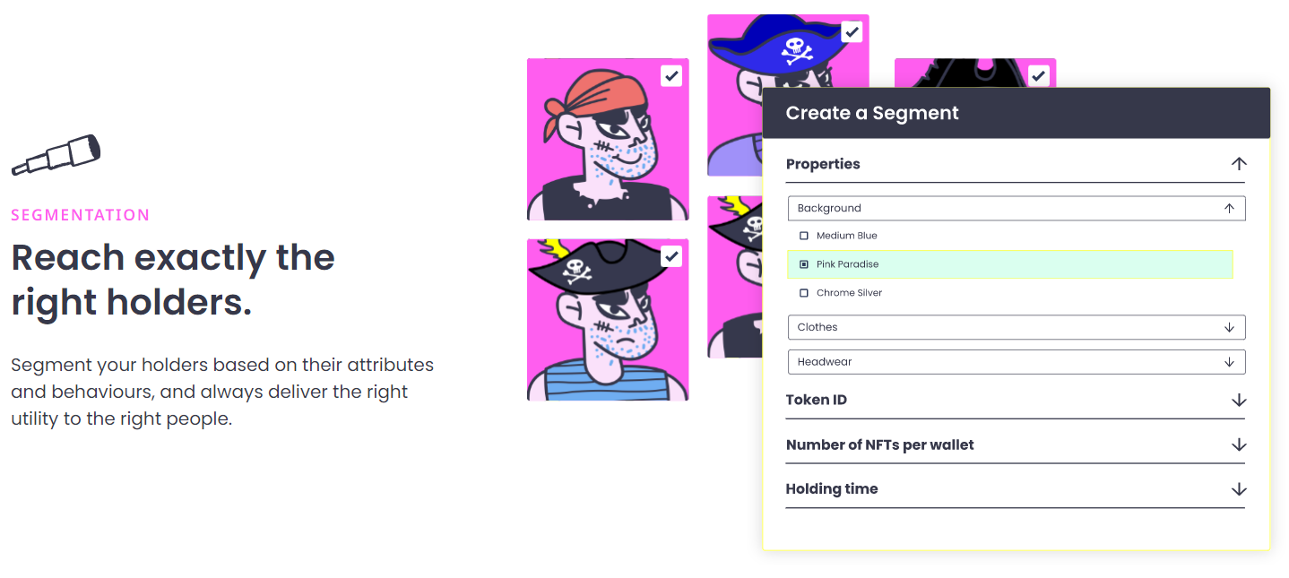Enable the Chrome Silver checkbox
Screen dimensions: 1289x578
coord(804,293)
